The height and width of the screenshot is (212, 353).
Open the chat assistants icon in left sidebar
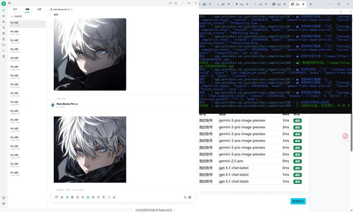pyautogui.click(x=4, y=10)
